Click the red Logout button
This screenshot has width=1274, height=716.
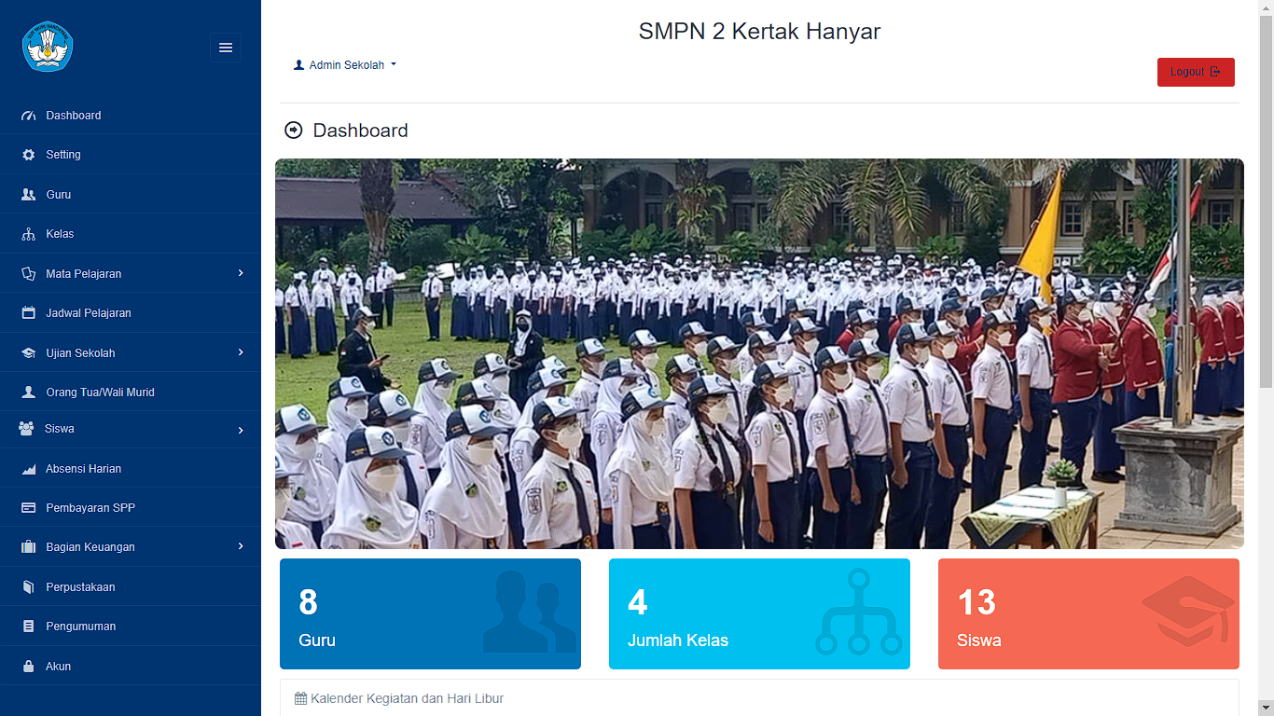pos(1196,72)
